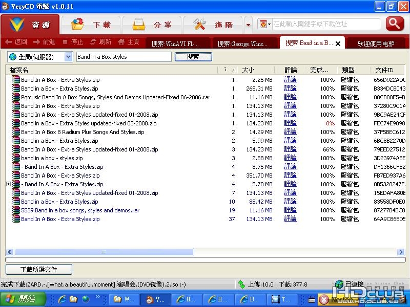Open the 資源 resources main tab
The height and width of the screenshot is (307, 410).
pos(30,25)
